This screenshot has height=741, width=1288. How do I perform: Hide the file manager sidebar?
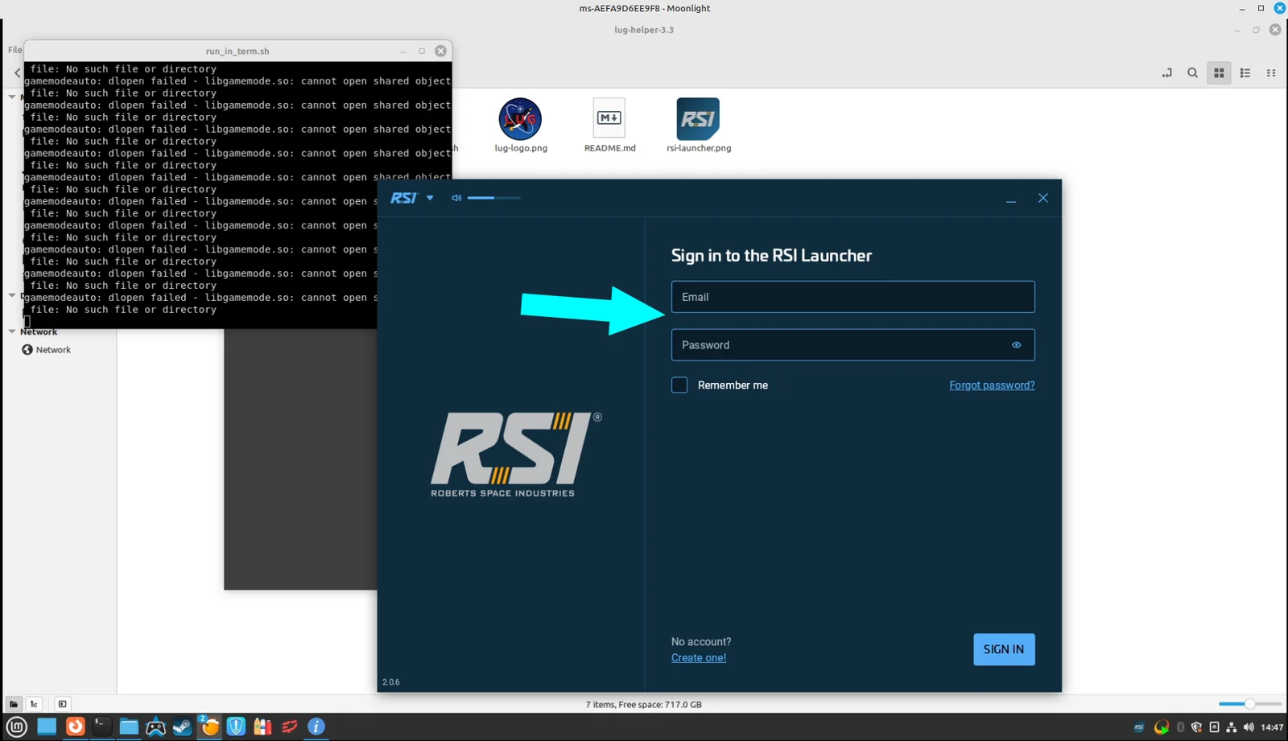(62, 704)
